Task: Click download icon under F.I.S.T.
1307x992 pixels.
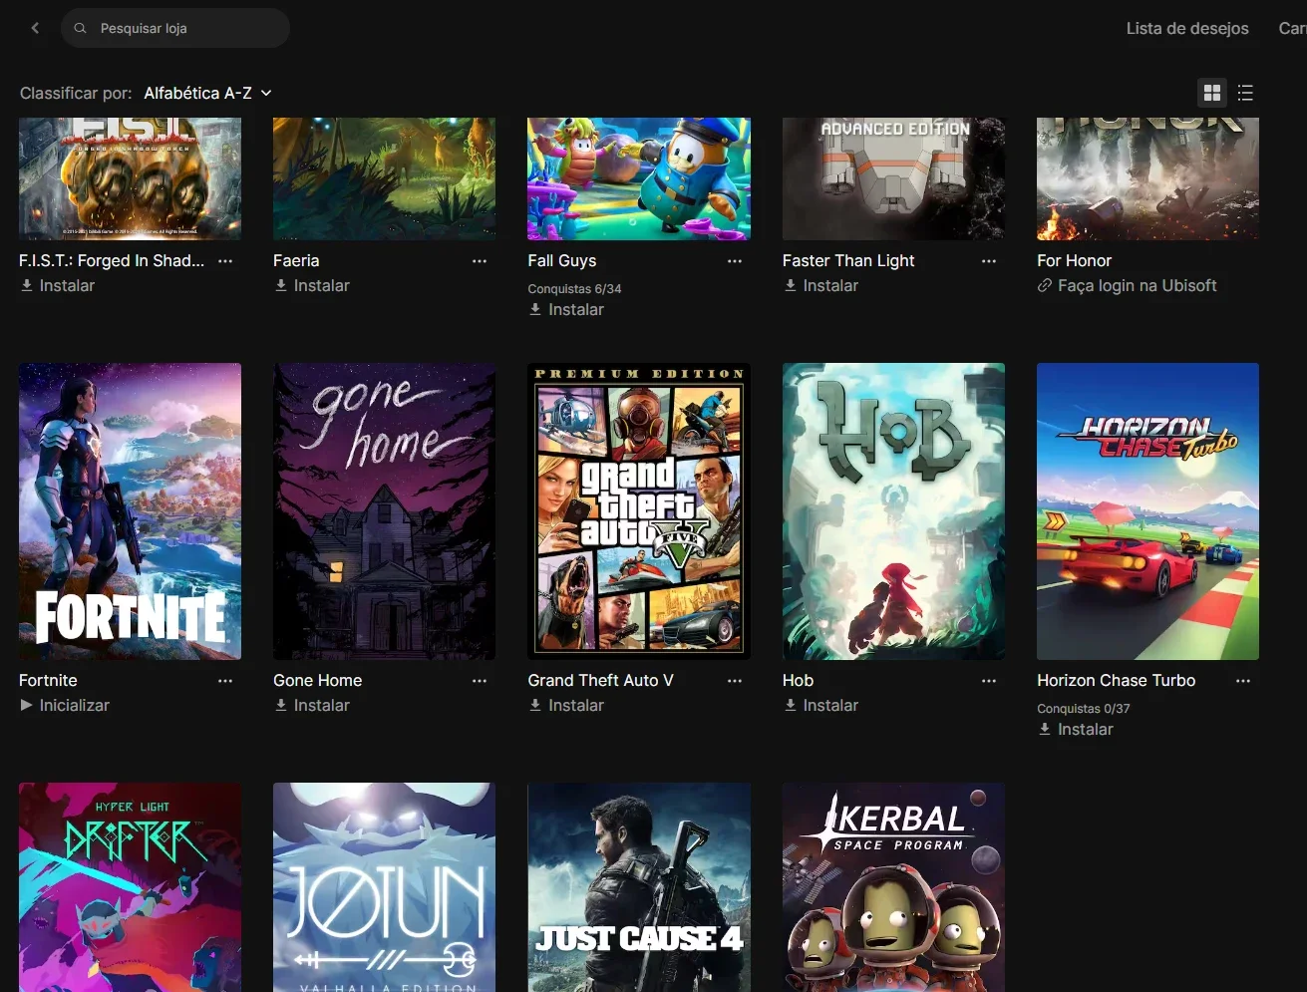Action: pyautogui.click(x=27, y=285)
